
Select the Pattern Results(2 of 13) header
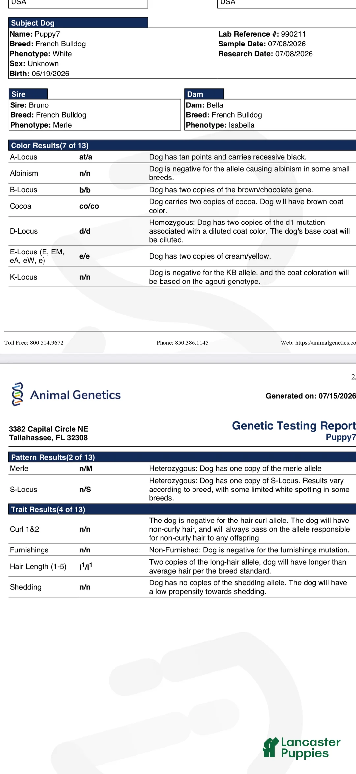(x=182, y=457)
